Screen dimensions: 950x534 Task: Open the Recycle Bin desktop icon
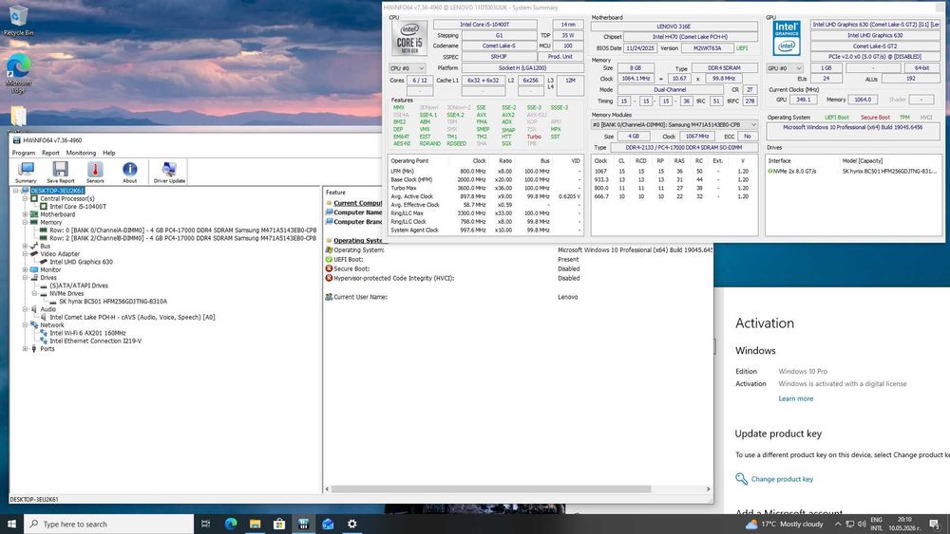point(18,20)
